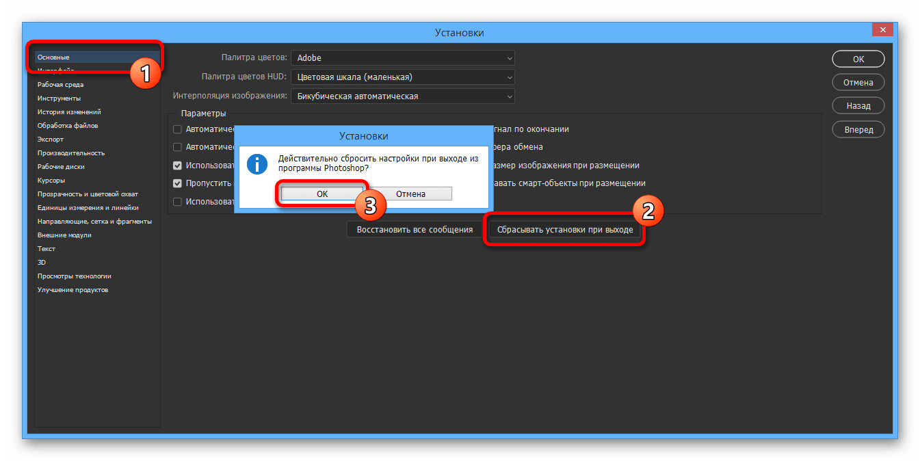Click Восстановить все сообщения button

click(415, 230)
